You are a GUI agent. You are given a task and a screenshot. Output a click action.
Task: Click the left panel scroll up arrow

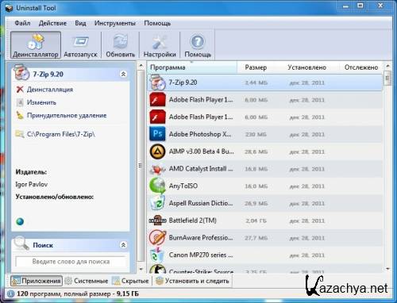pyautogui.click(x=141, y=65)
